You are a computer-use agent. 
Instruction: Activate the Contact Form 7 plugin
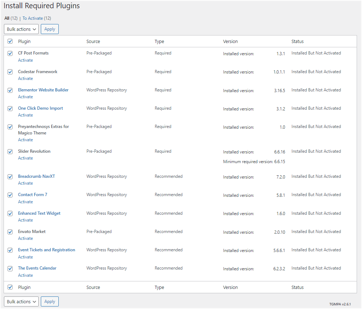tap(25, 202)
